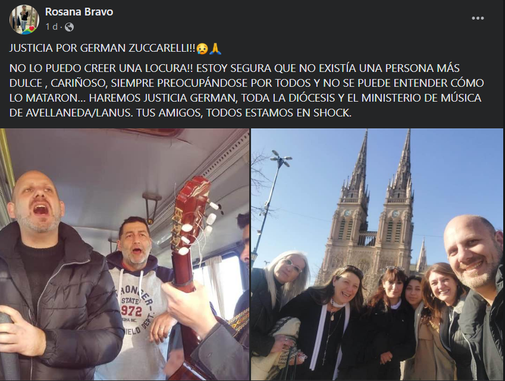This screenshot has height=381, width=505.
Task: Open Rosana Bravo's profile picture
Action: 24,19
